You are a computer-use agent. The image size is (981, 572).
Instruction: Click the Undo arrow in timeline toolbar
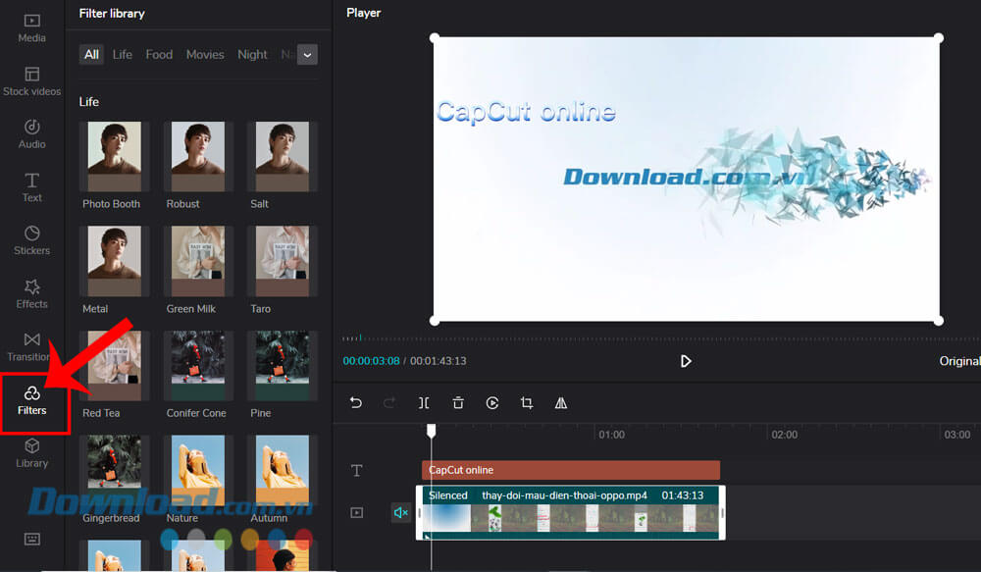(356, 403)
